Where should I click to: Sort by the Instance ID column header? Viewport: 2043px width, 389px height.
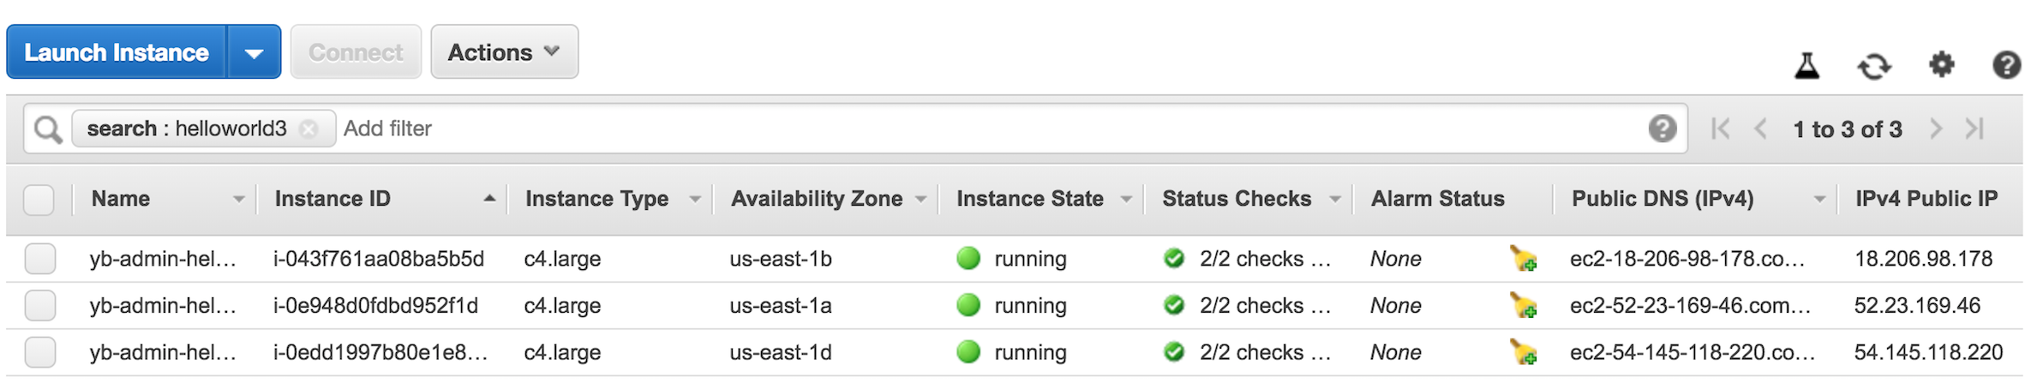pos(333,199)
